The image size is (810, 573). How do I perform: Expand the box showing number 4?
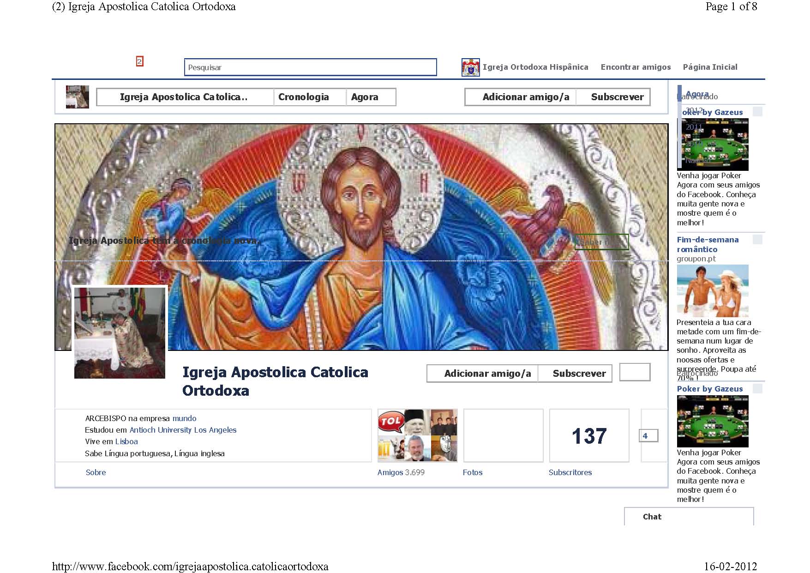648,435
